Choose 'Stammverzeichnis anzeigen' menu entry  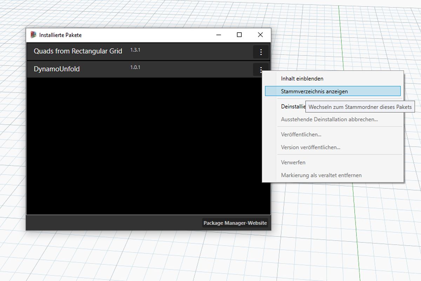(x=333, y=91)
